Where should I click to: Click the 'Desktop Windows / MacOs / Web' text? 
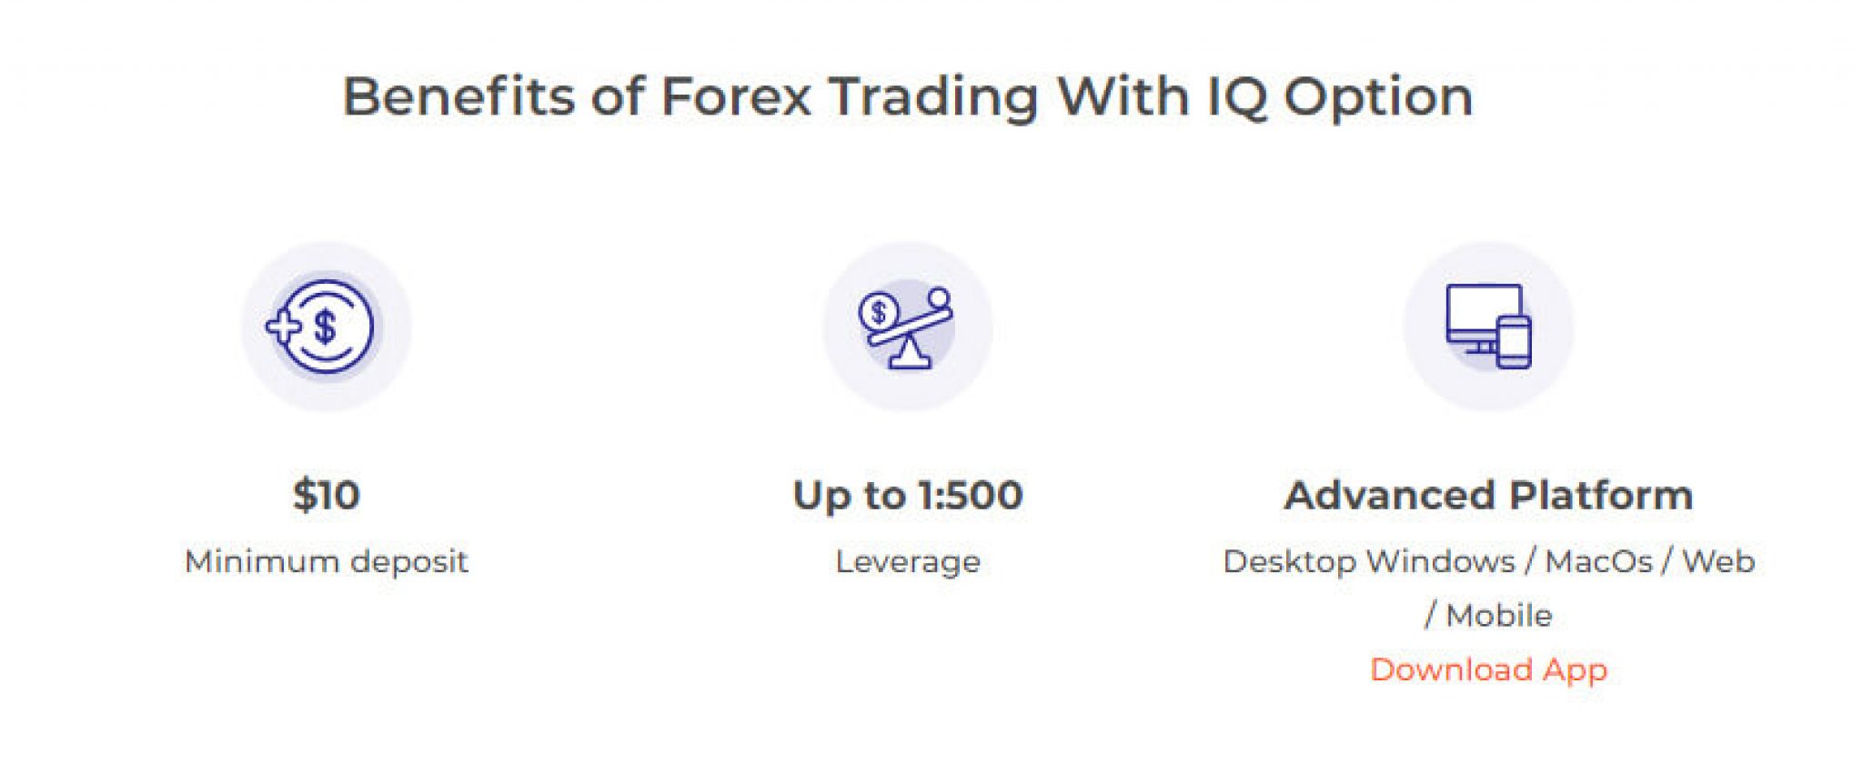tap(1492, 561)
